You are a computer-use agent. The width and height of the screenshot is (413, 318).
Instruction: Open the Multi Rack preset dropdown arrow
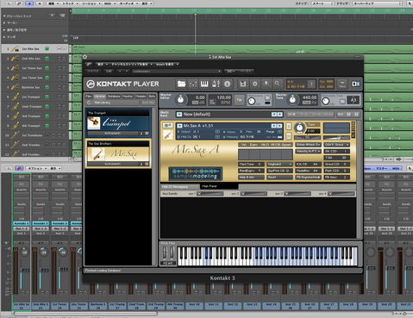179,115
